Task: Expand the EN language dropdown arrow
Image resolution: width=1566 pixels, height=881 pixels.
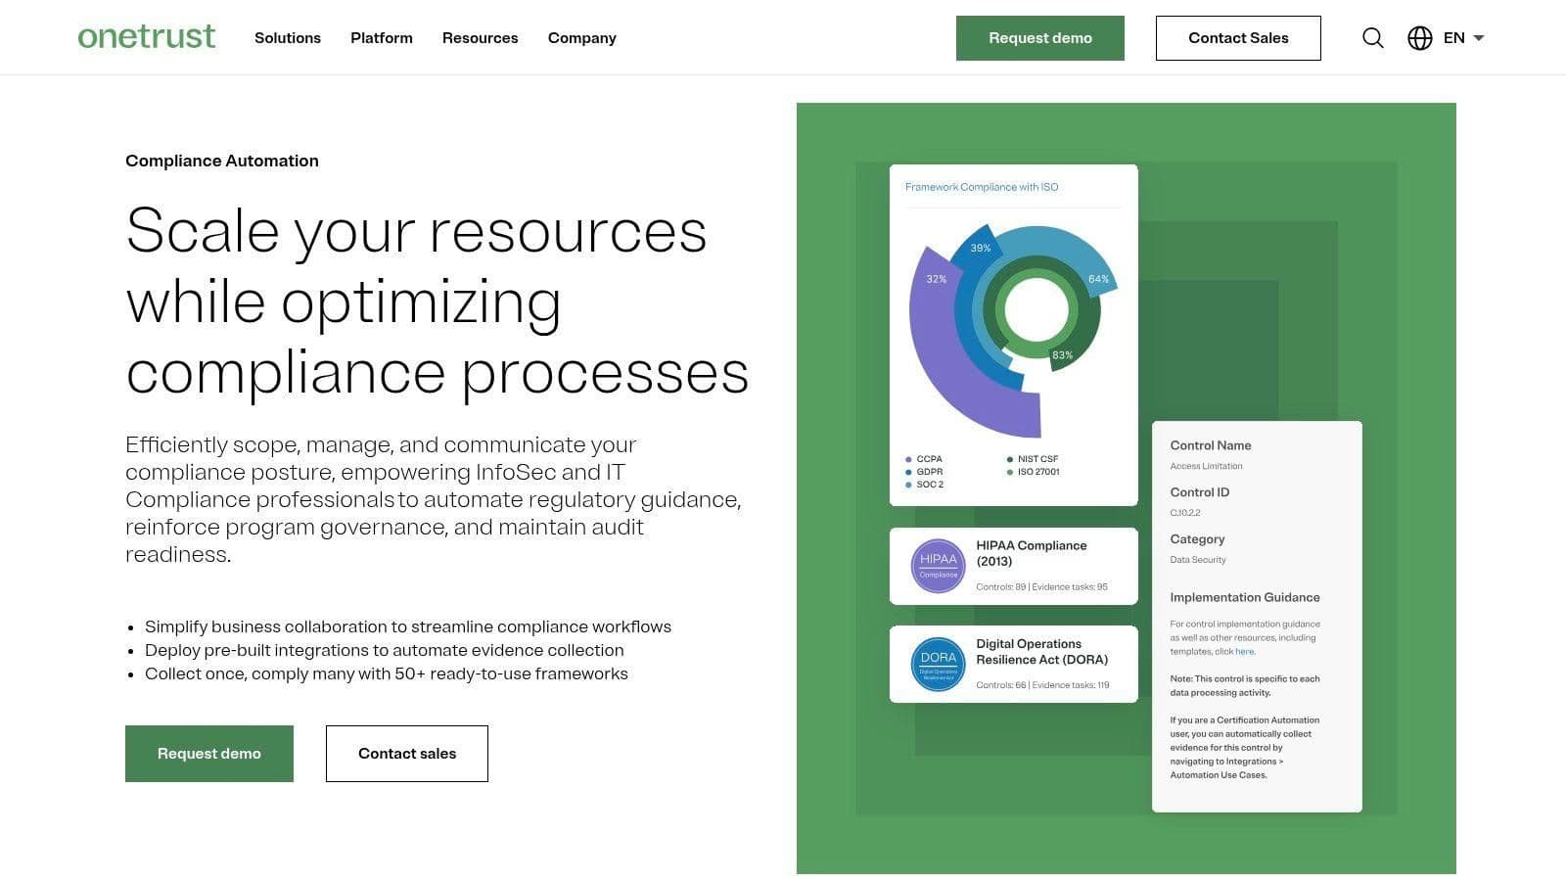Action: point(1479,38)
